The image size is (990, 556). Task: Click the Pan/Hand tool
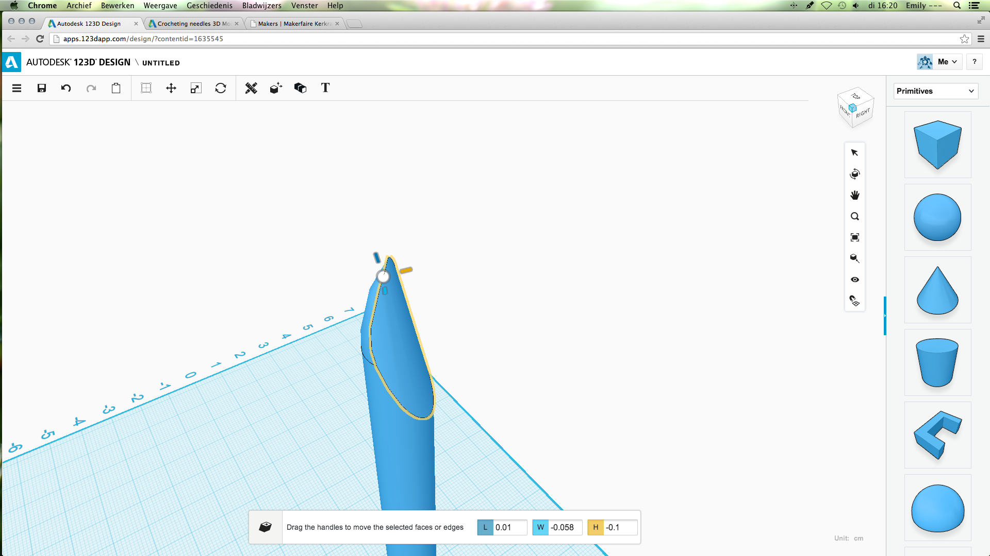pyautogui.click(x=855, y=195)
